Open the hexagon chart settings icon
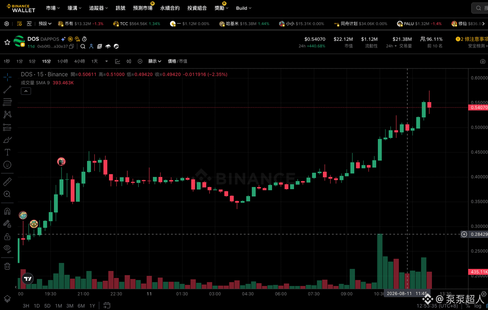Image resolution: width=488 pixels, height=310 pixels. [140, 61]
